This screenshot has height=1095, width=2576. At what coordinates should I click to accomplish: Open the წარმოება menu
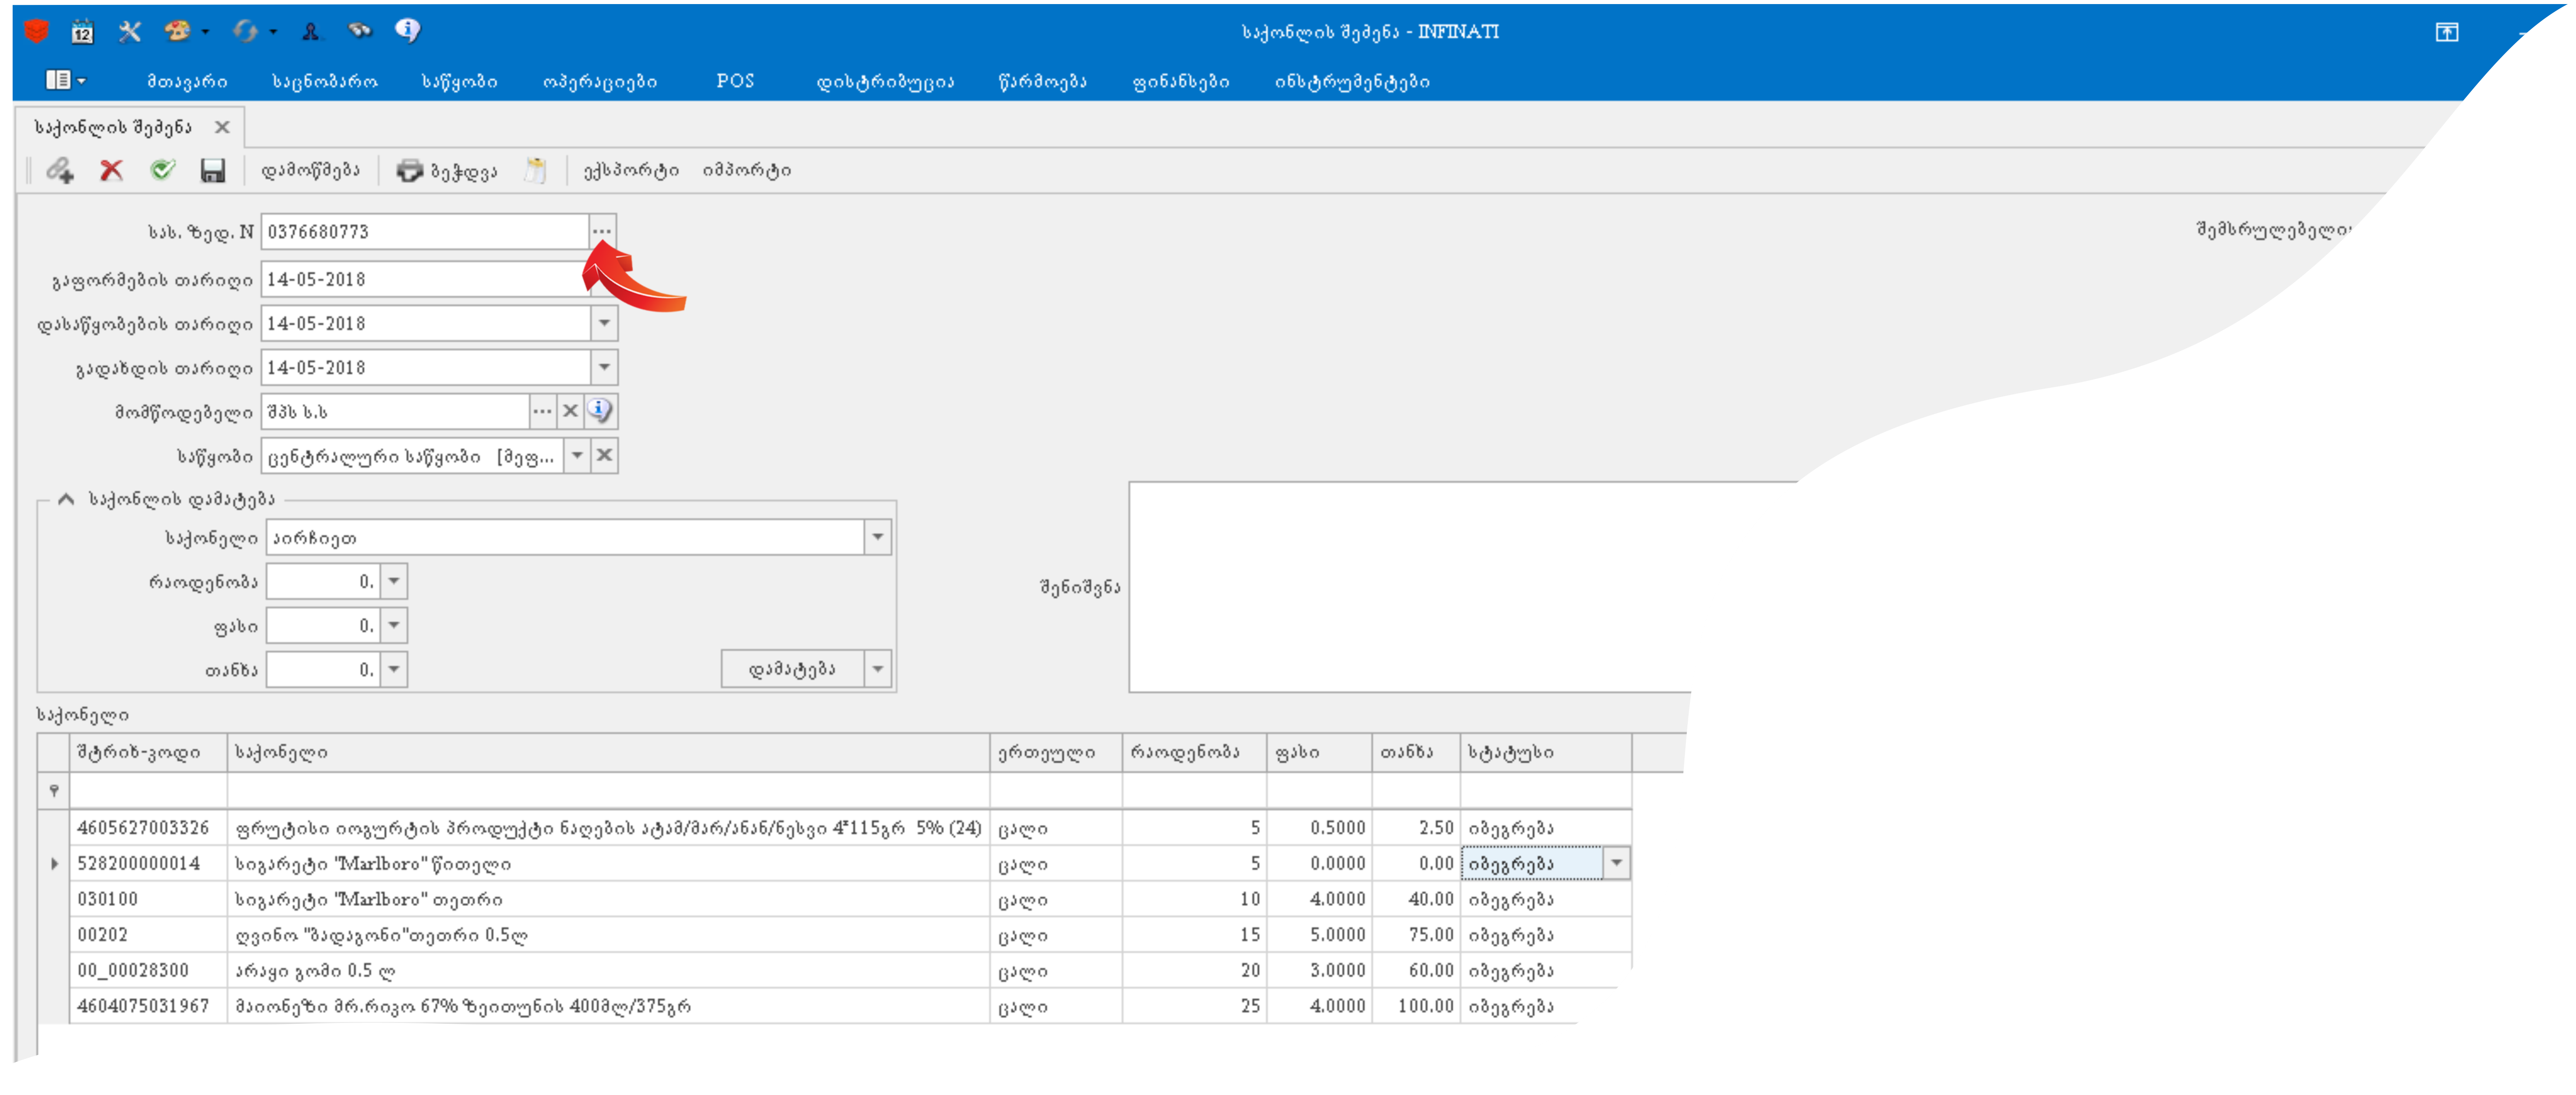point(1042,82)
